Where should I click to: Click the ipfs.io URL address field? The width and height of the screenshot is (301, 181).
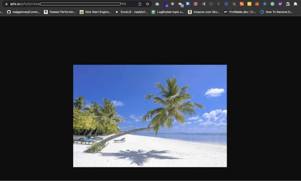68,4
